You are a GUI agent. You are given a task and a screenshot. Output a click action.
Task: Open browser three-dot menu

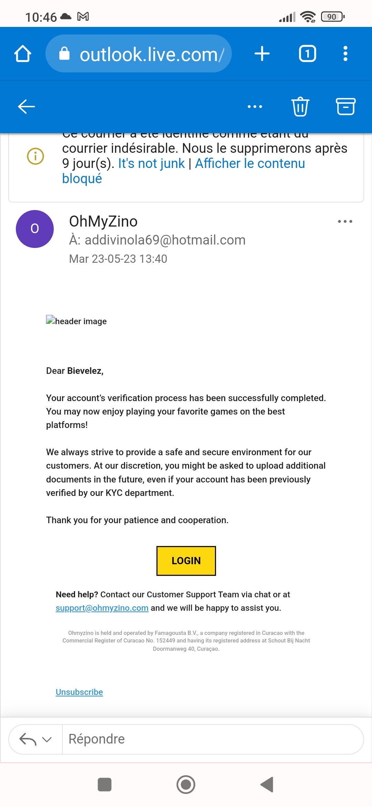point(345,54)
